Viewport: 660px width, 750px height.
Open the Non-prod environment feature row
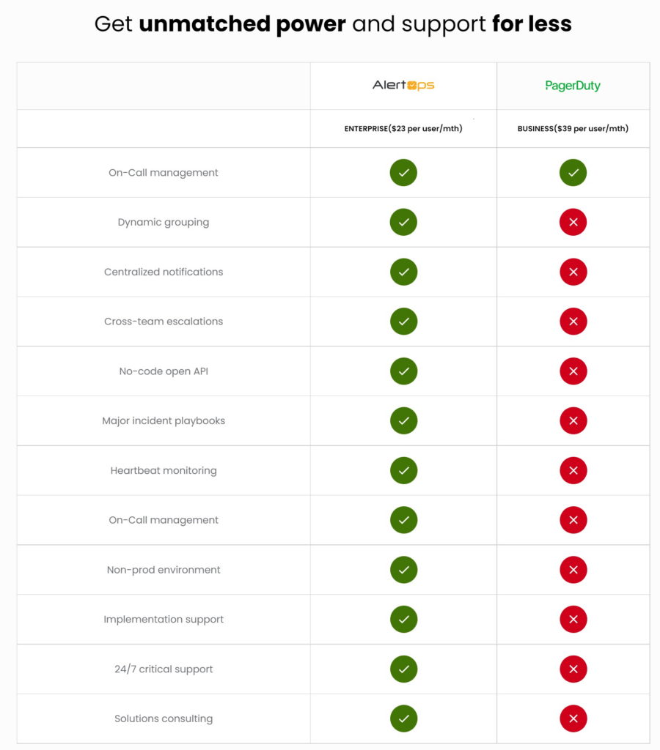pos(163,570)
